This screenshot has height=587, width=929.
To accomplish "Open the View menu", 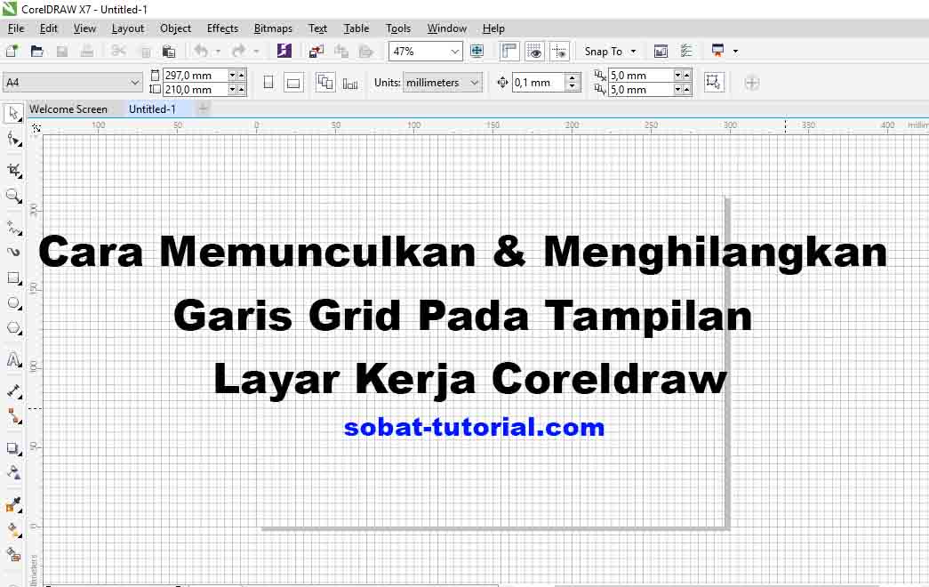I will click(x=84, y=28).
